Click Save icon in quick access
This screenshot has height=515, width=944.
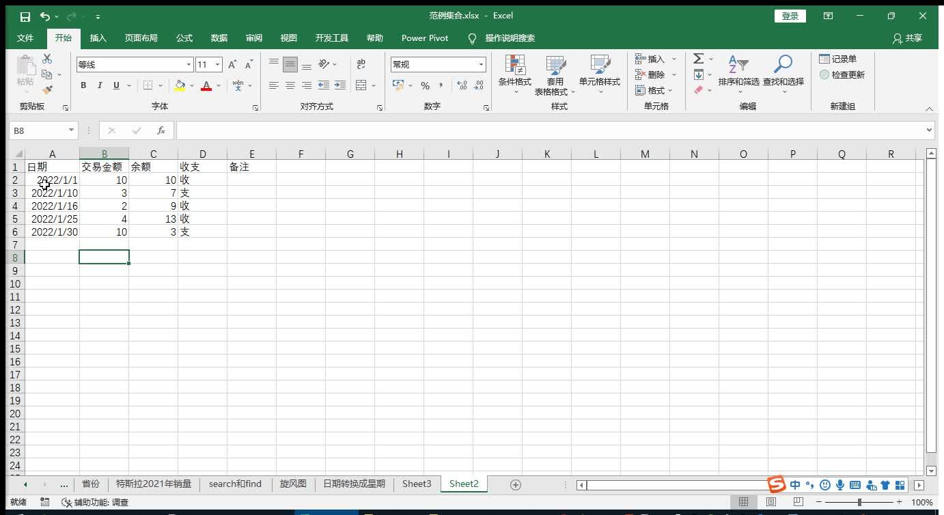coord(25,16)
